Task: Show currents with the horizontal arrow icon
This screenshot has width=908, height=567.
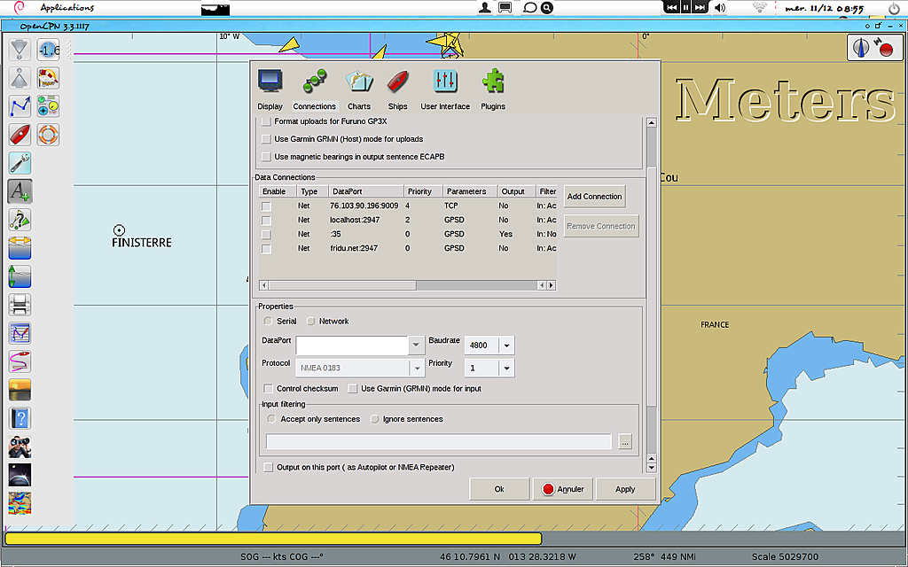Action: (20, 248)
